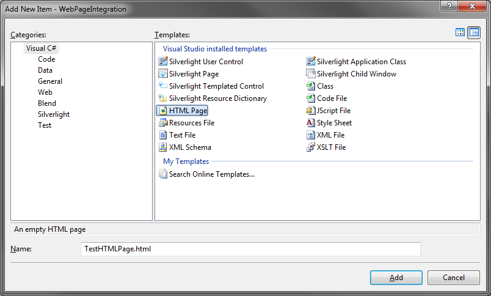Select the Silverlight User Control template icon
491x296 pixels.
point(163,61)
